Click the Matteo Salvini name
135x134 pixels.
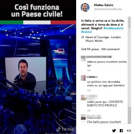pos(103,5)
